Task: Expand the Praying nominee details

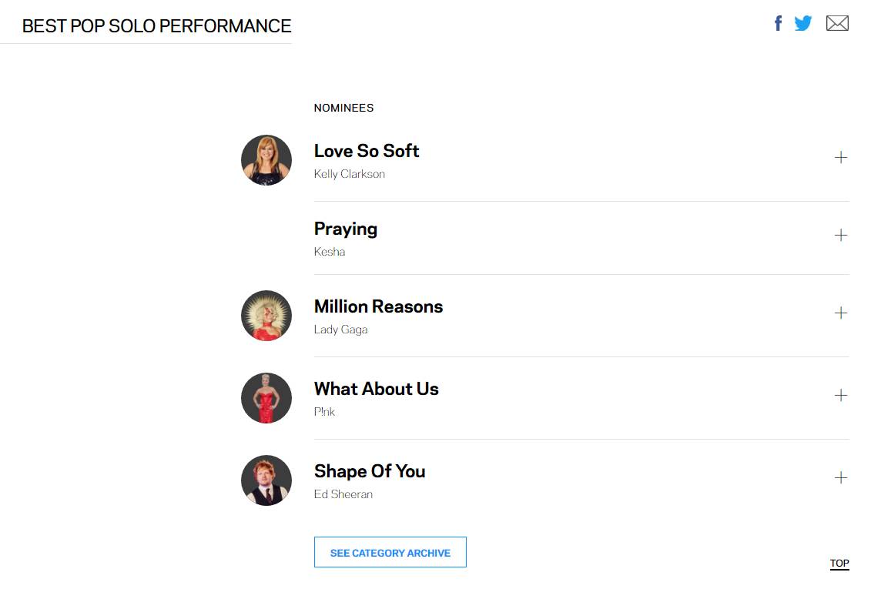Action: pos(840,236)
